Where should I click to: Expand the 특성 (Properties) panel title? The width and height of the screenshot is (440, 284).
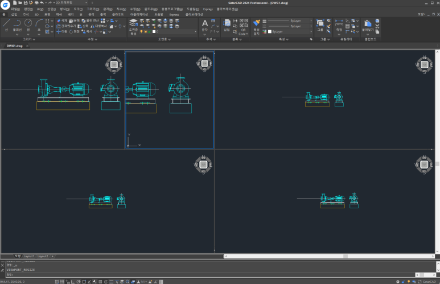pos(283,39)
